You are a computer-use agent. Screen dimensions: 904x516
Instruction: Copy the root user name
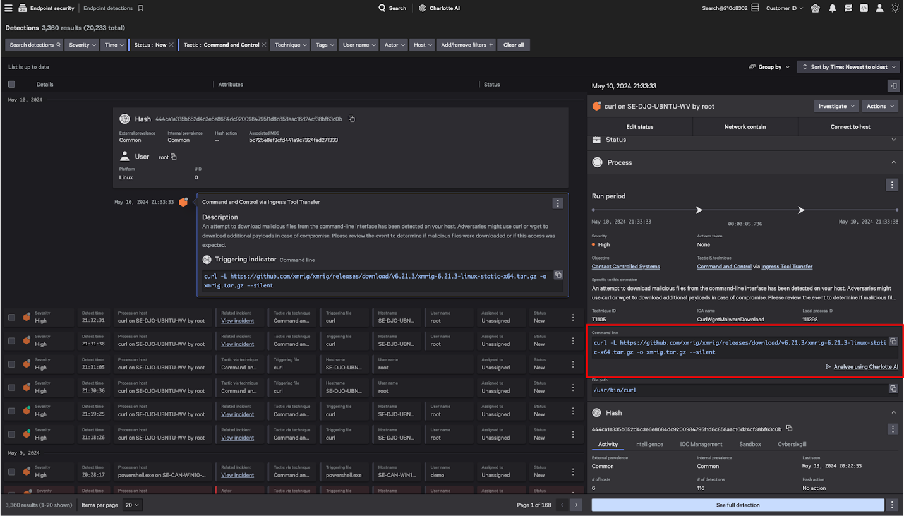174,157
